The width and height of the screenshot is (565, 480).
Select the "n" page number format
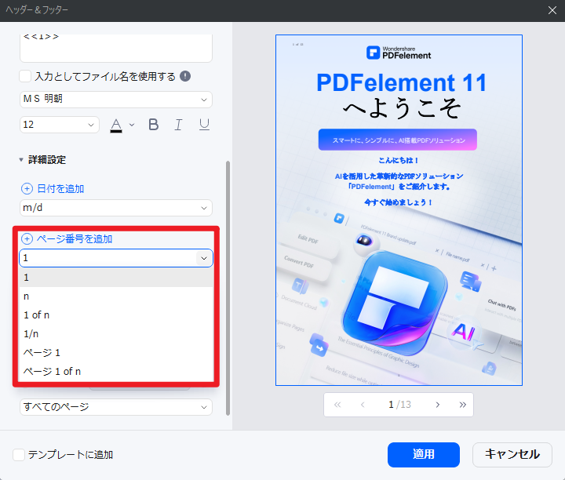116,296
